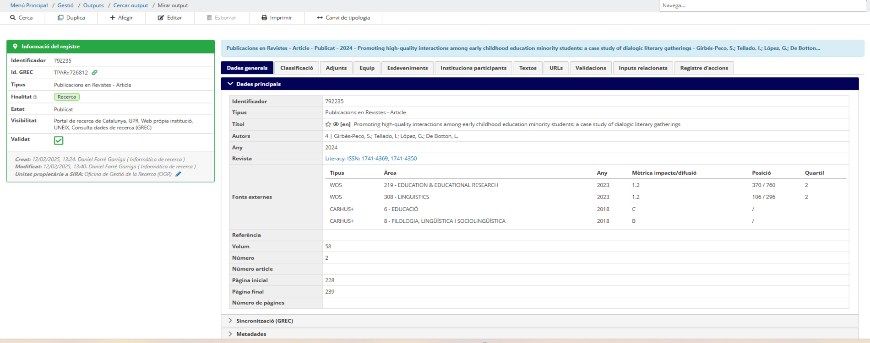Toggle the star icon before title
Screen dimensions: 870x343
[x=328, y=124]
